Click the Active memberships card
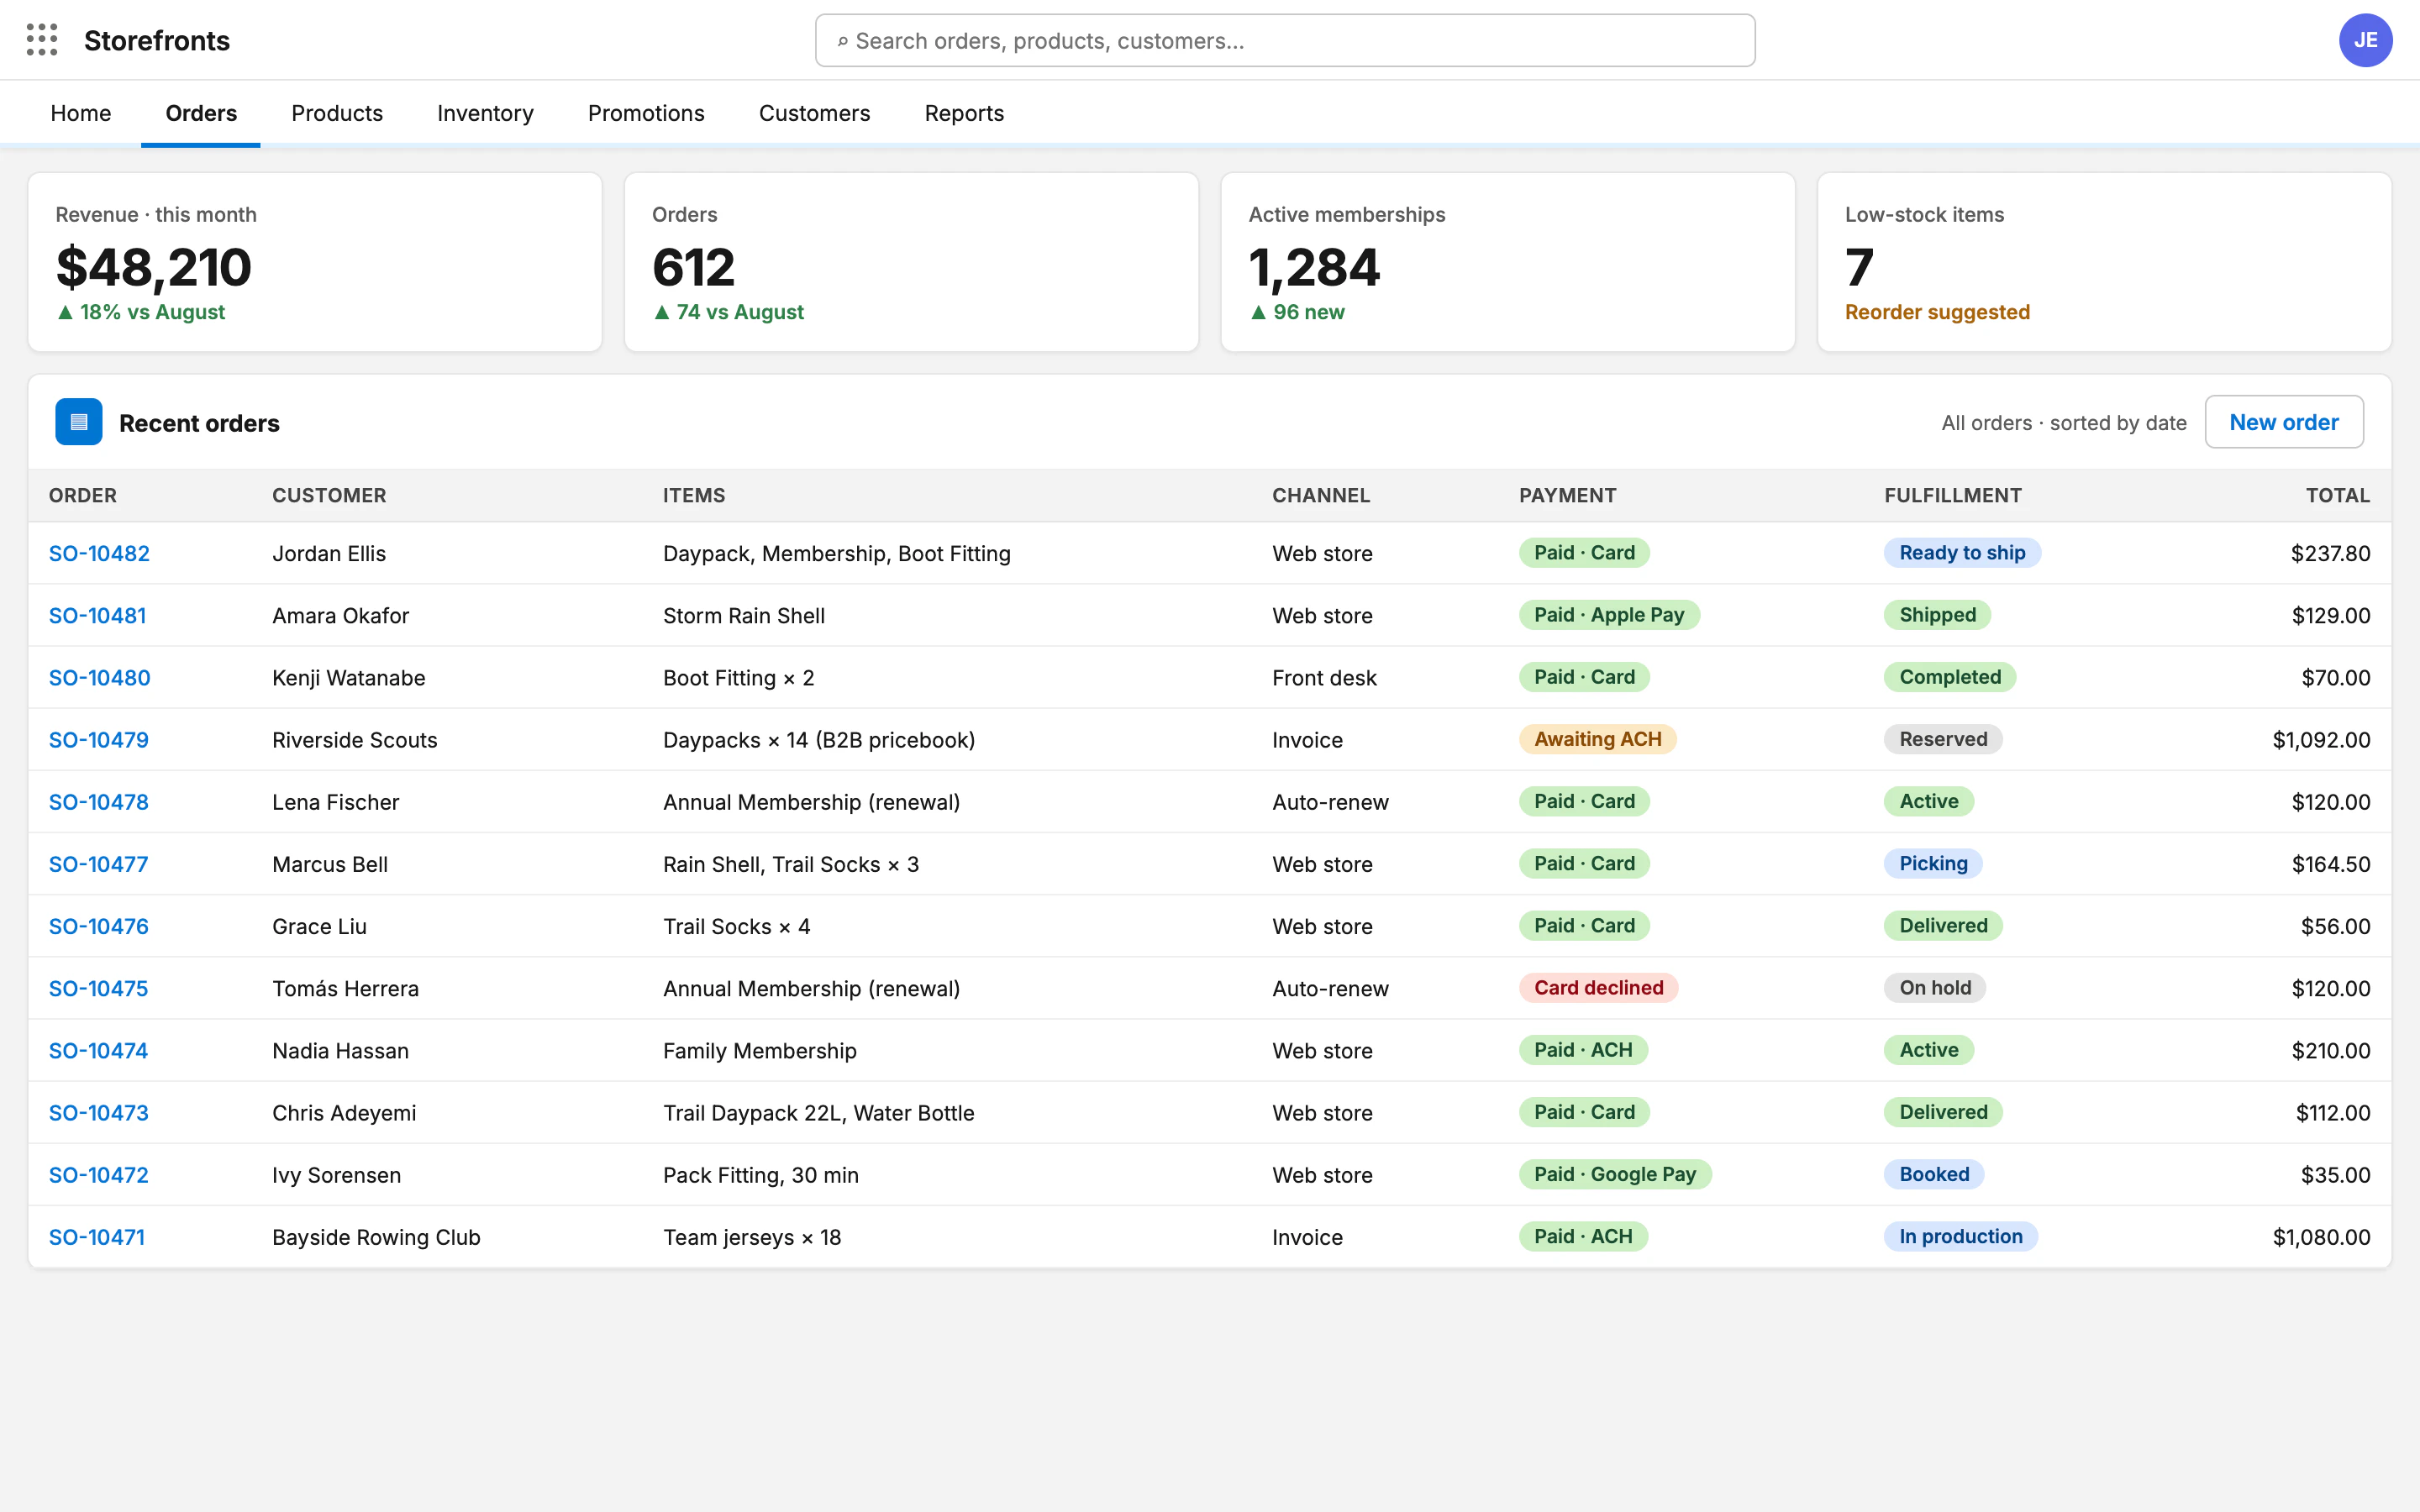The image size is (2420, 1512). click(x=1508, y=262)
